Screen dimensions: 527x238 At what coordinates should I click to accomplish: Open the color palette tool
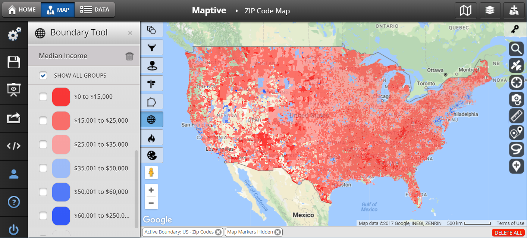151,155
